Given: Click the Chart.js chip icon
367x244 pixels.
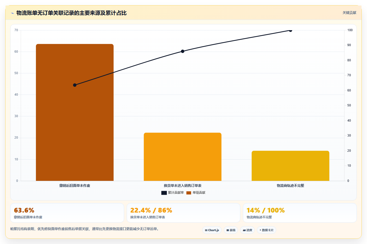Looking at the screenshot, I should coord(206,230).
